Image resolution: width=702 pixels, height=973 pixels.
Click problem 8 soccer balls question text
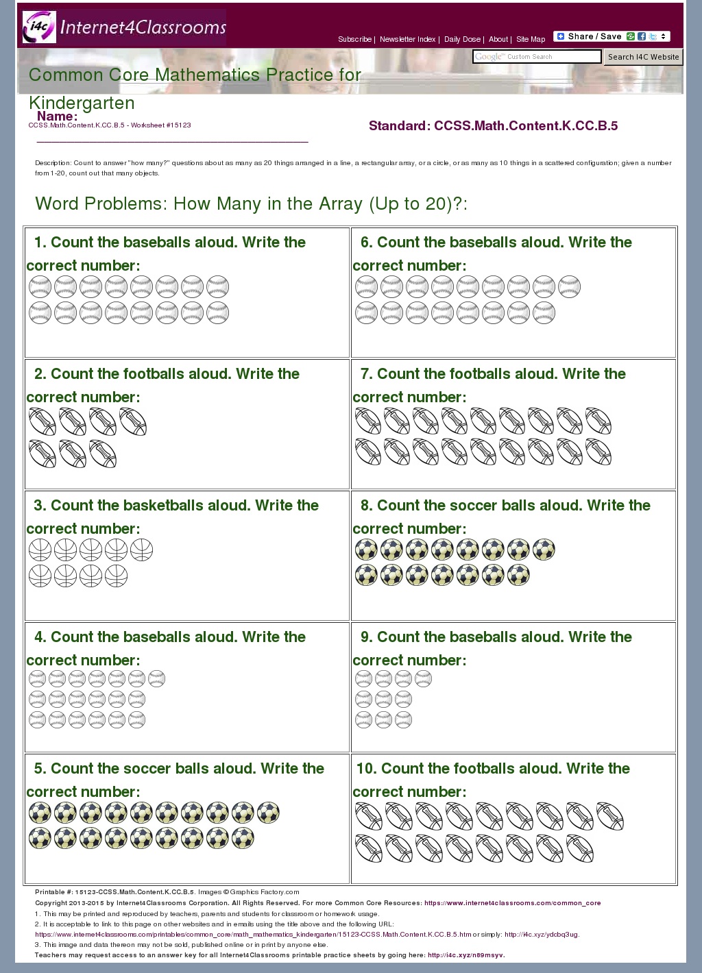502,517
